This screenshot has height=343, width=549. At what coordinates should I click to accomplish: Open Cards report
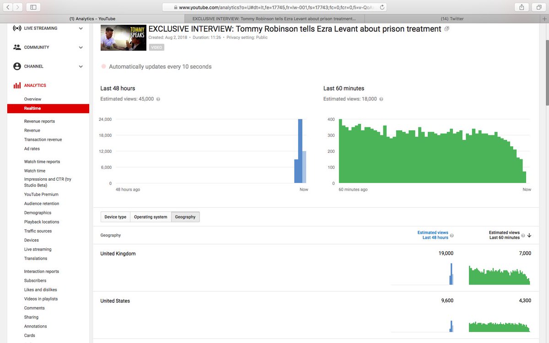coord(30,335)
